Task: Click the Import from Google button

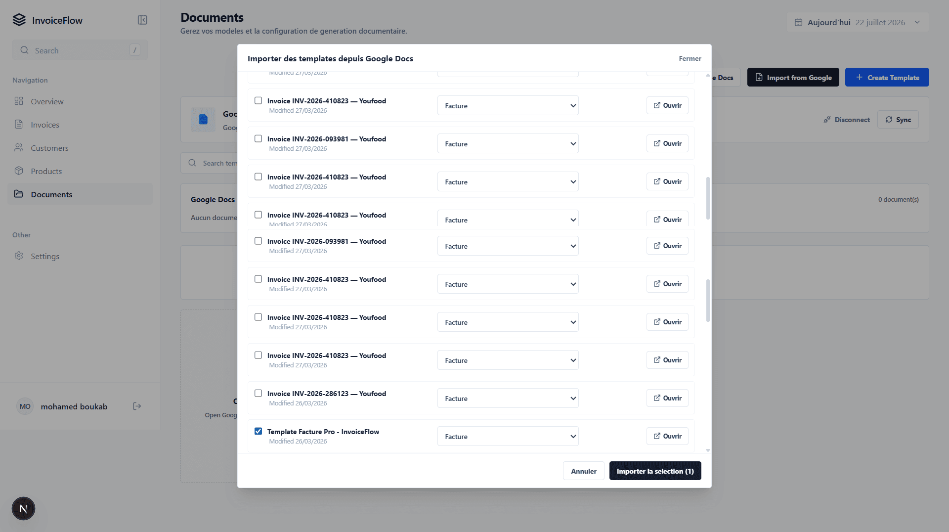Action: coord(793,77)
